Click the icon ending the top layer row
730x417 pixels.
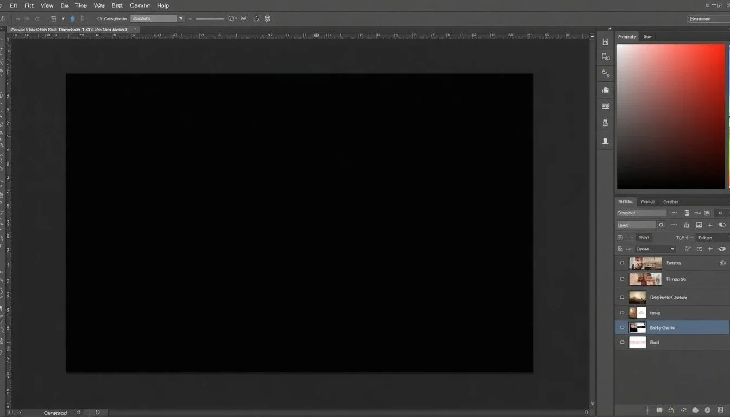(x=722, y=263)
